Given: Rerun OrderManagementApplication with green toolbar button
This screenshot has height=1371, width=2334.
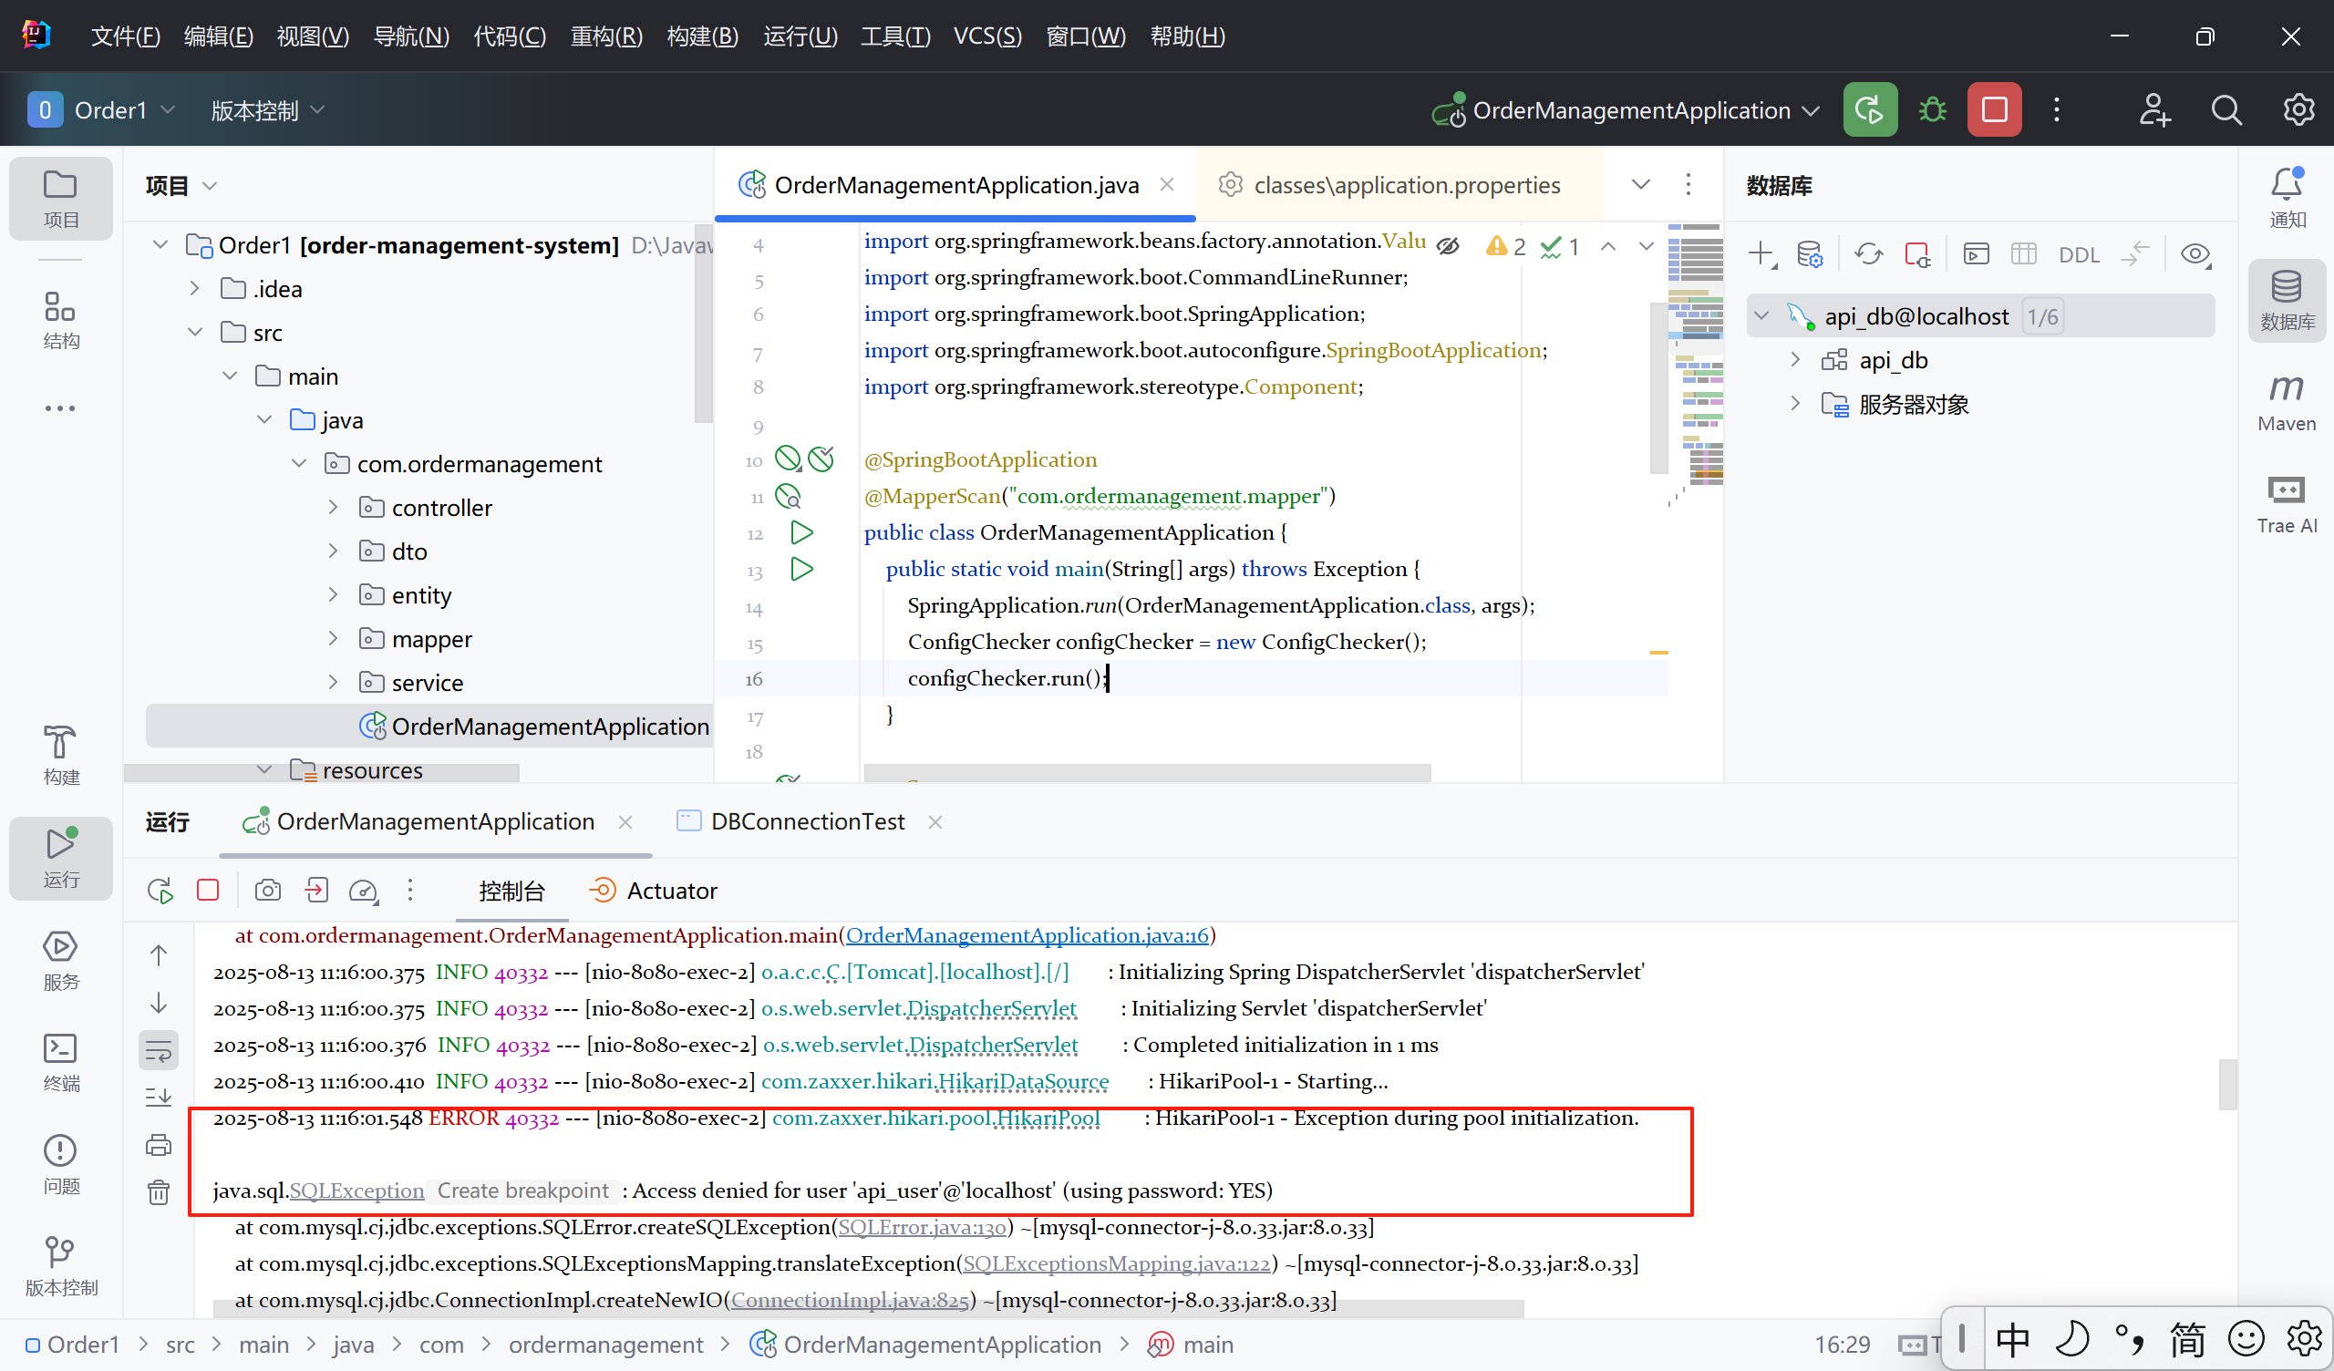Looking at the screenshot, I should pos(1869,110).
